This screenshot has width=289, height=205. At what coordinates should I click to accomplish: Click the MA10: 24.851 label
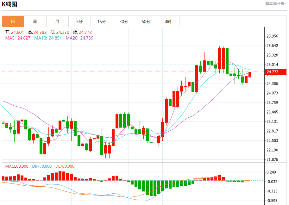[48, 38]
